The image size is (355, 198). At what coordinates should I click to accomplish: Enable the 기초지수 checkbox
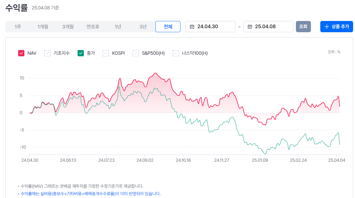[48, 53]
